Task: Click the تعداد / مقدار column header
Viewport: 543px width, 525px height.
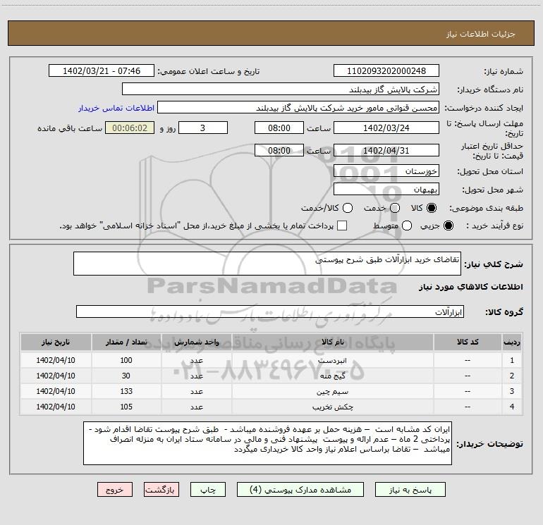Action: pyautogui.click(x=126, y=342)
